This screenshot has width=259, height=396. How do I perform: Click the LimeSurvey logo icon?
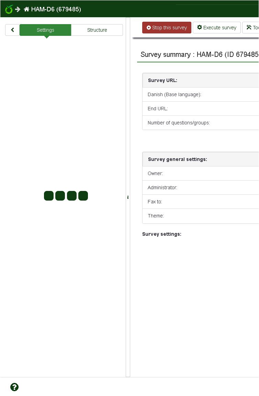[x=9, y=9]
